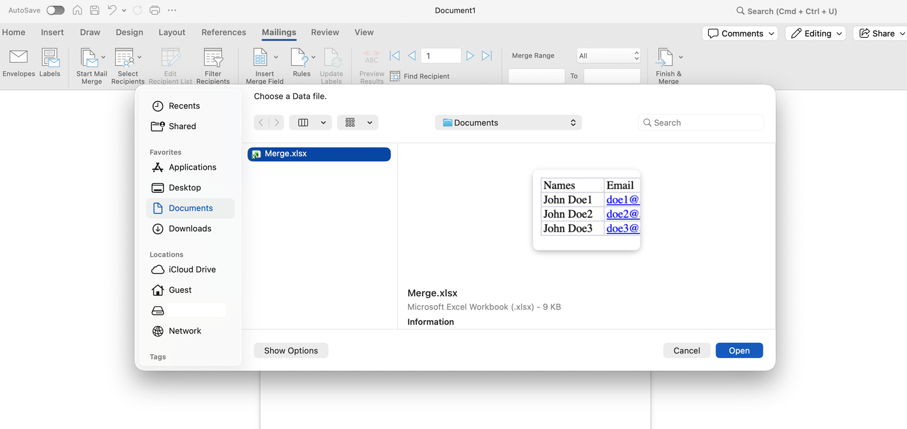907x429 pixels.
Task: Click the Show Options button
Action: click(x=291, y=351)
